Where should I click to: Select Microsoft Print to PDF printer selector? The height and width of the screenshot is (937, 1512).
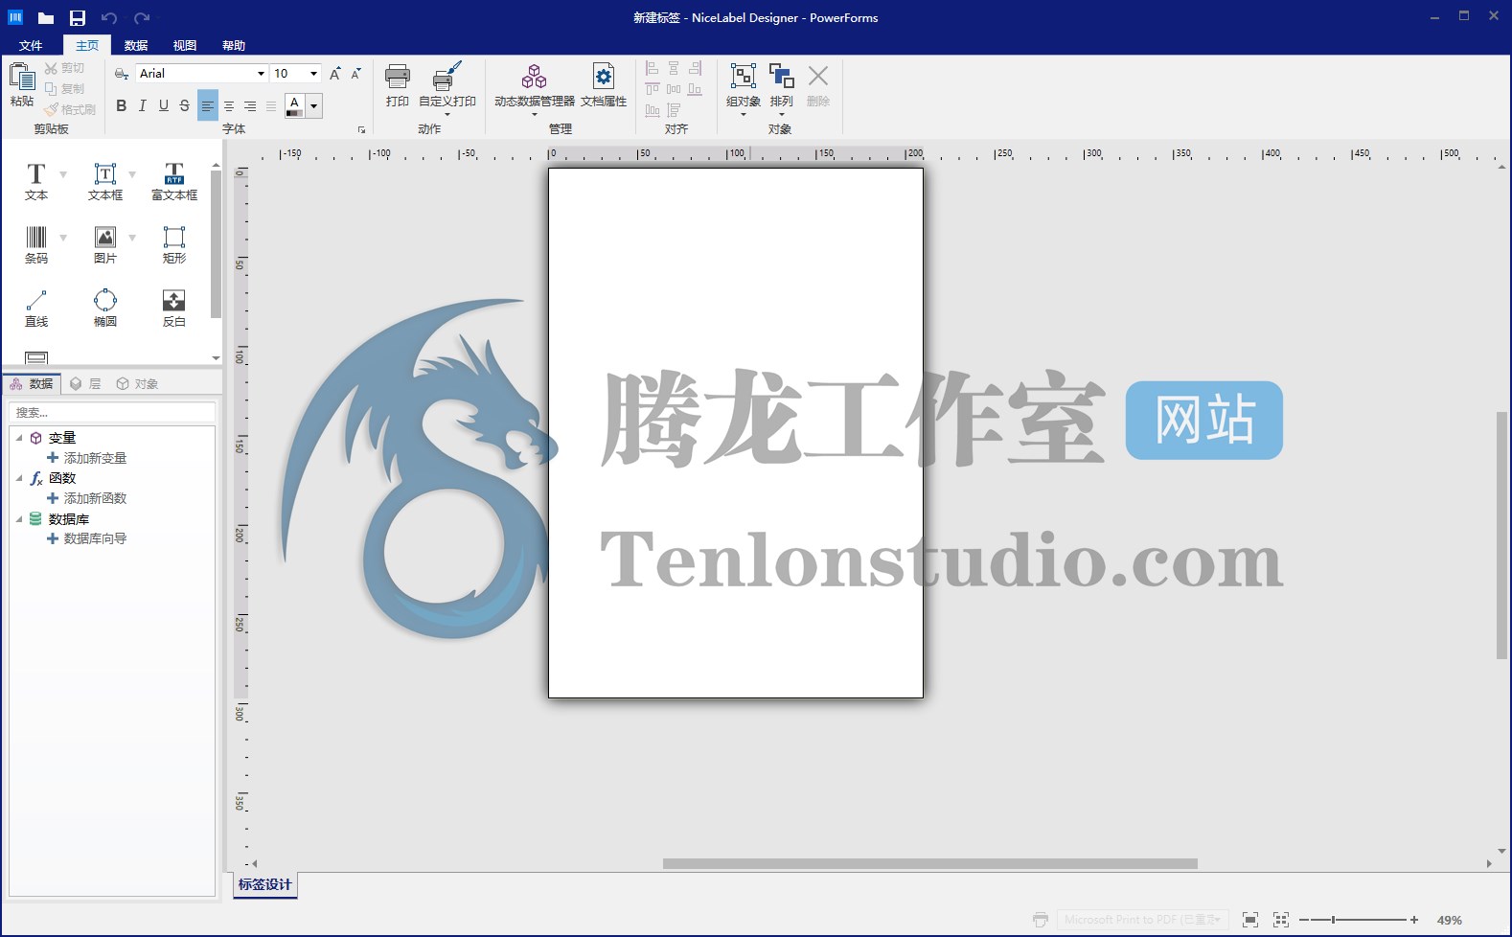(1142, 920)
